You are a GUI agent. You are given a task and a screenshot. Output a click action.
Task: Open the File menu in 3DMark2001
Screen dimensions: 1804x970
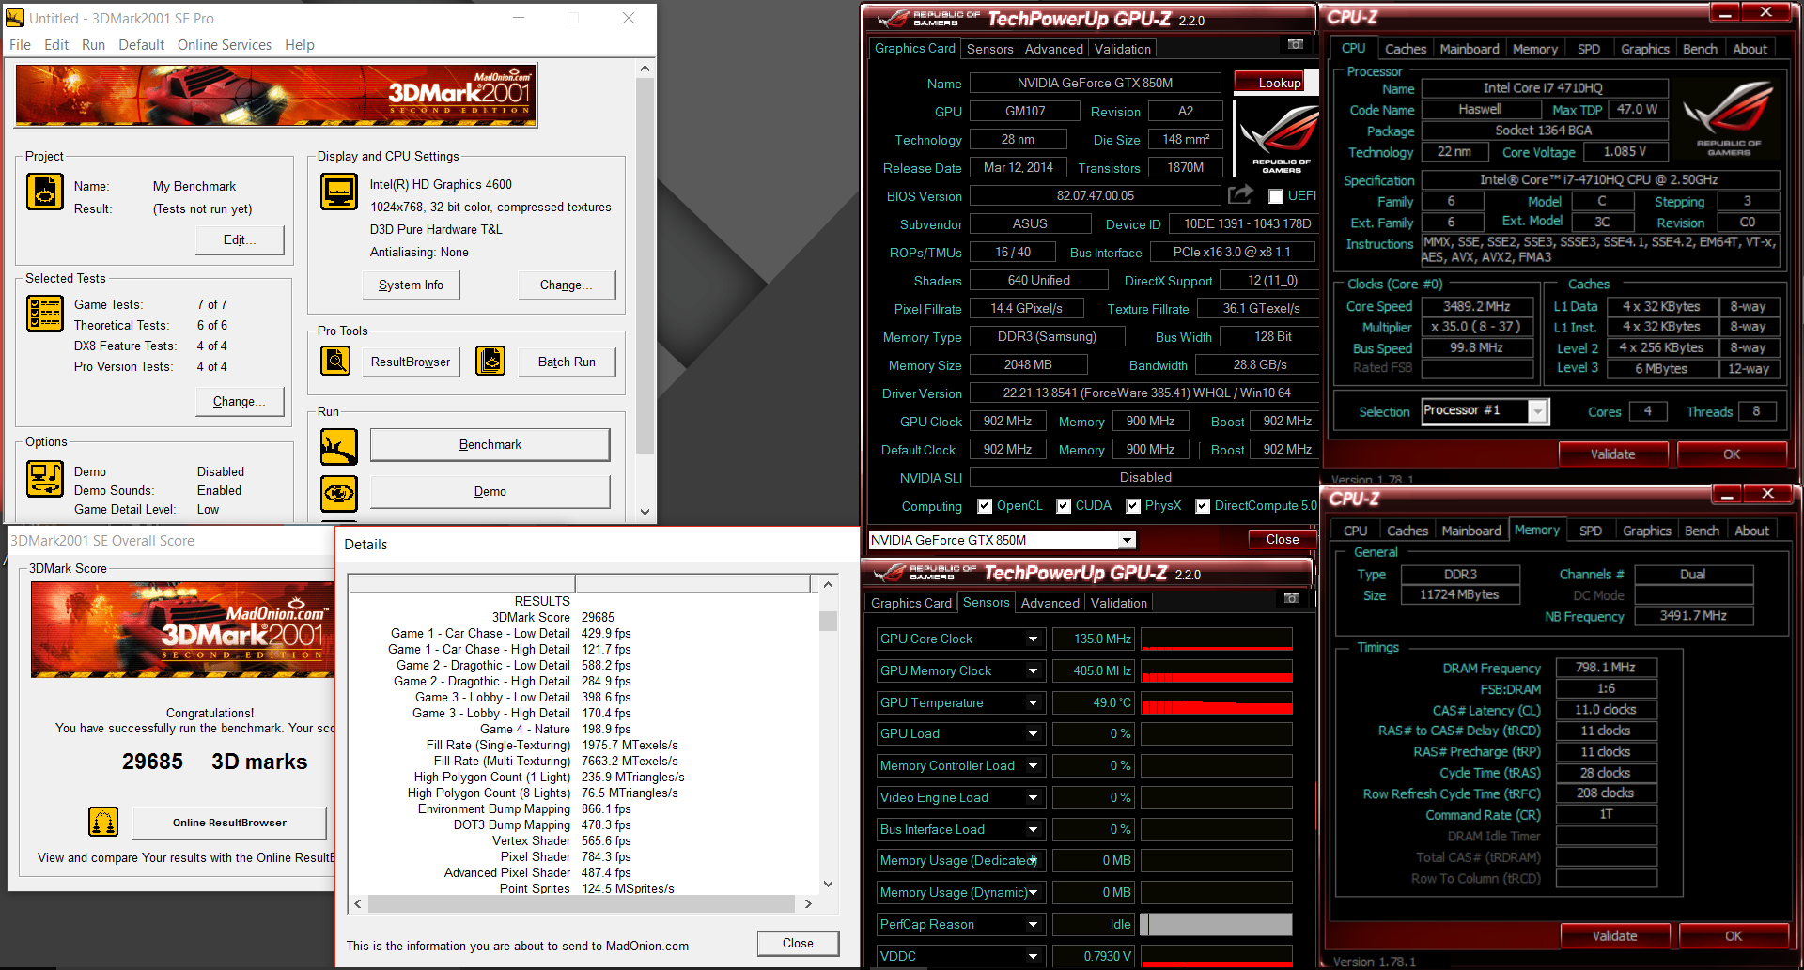[x=20, y=45]
